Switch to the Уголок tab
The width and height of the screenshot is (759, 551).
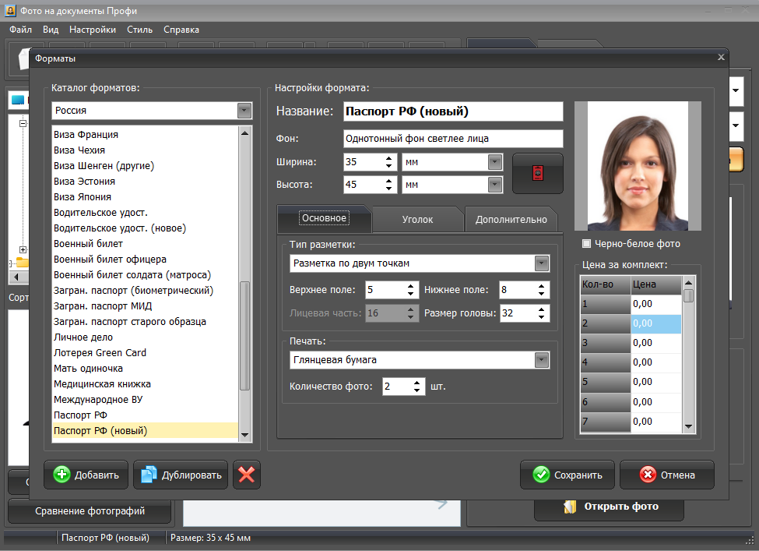pos(417,220)
